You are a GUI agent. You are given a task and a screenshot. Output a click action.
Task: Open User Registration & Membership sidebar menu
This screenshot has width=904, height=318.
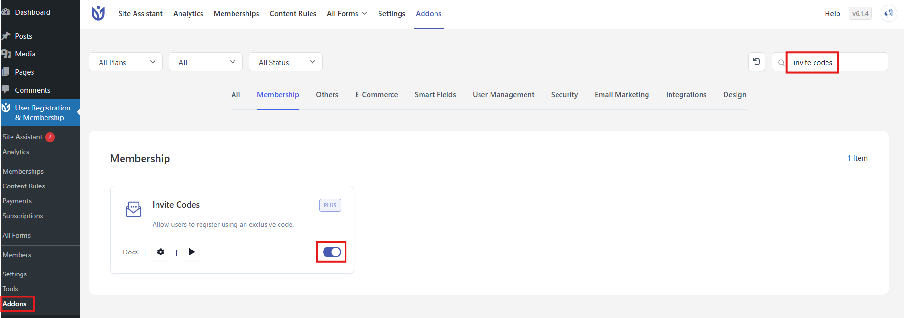coord(40,112)
